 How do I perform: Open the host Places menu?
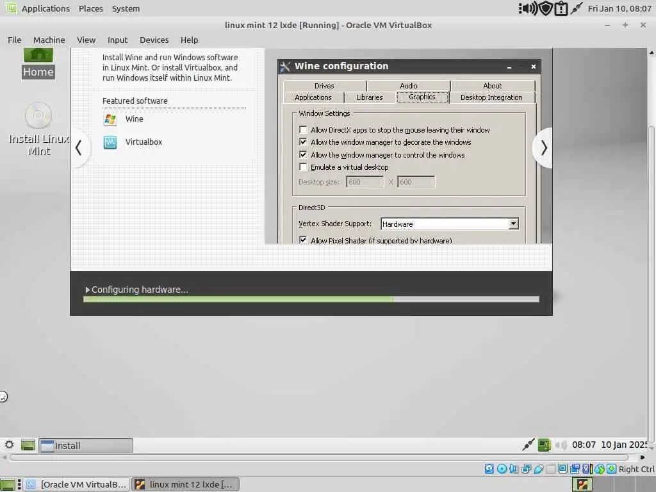pyautogui.click(x=91, y=8)
